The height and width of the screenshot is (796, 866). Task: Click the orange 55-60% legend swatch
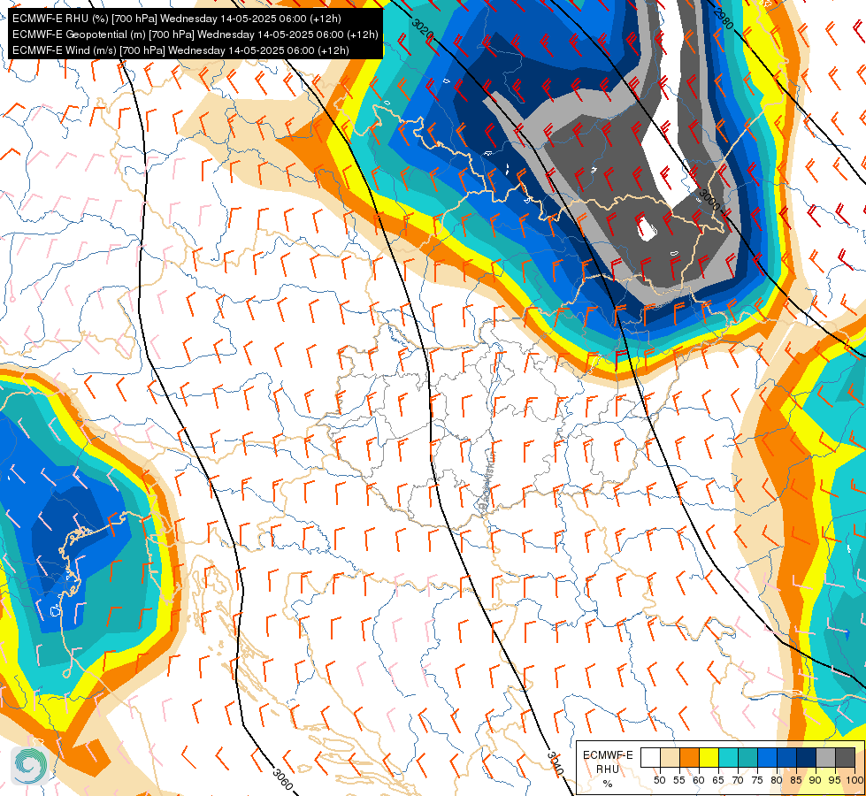tap(689, 757)
